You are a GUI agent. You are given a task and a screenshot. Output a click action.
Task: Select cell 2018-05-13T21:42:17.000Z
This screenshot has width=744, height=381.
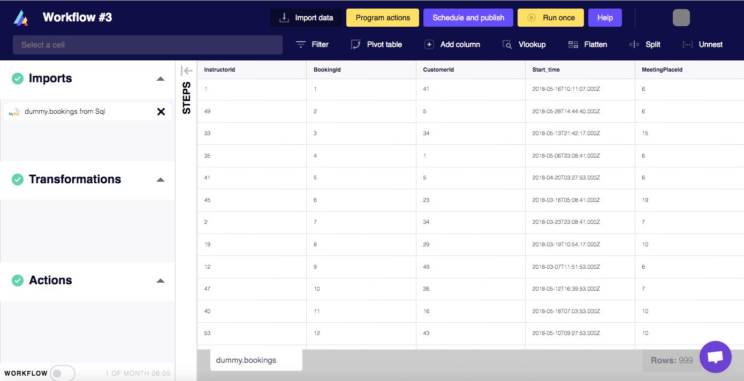[580, 134]
